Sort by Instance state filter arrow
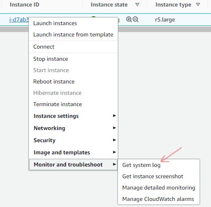 tap(137, 4)
